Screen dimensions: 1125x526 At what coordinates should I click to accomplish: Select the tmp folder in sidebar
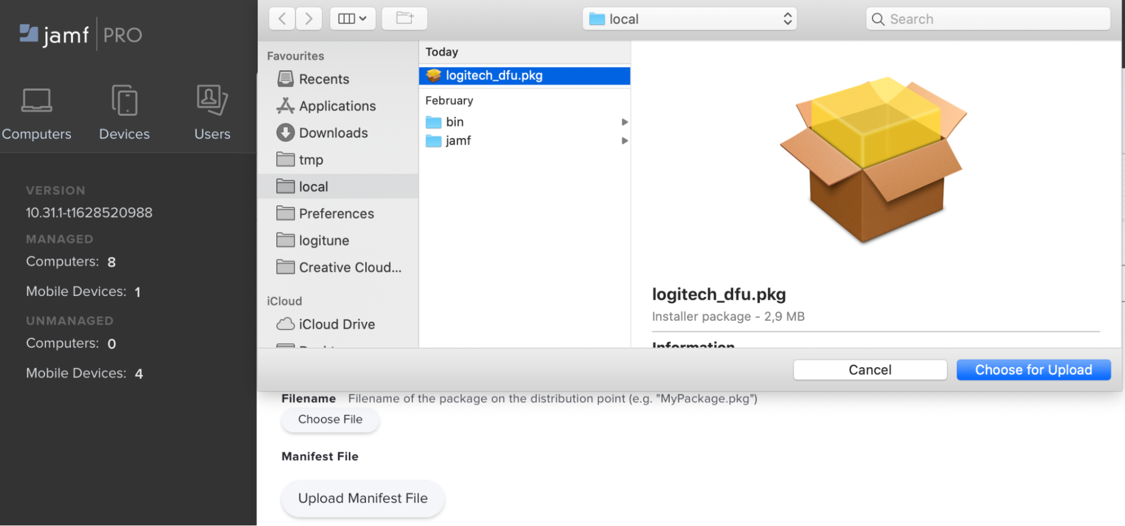[x=338, y=160]
